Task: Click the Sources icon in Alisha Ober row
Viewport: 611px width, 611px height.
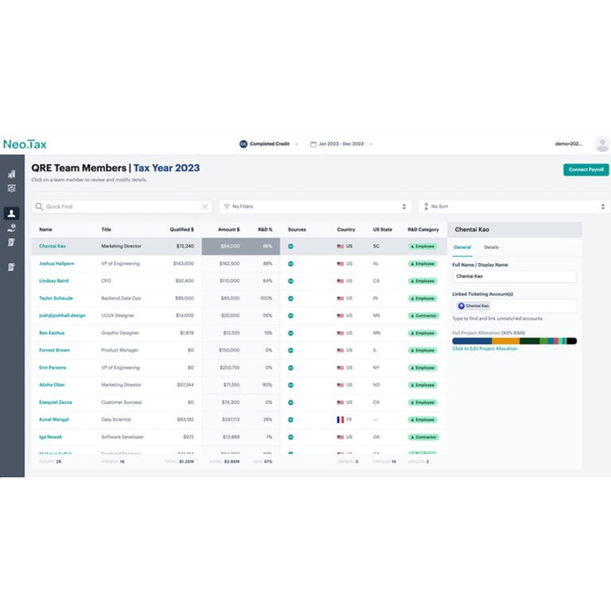Action: [290, 385]
